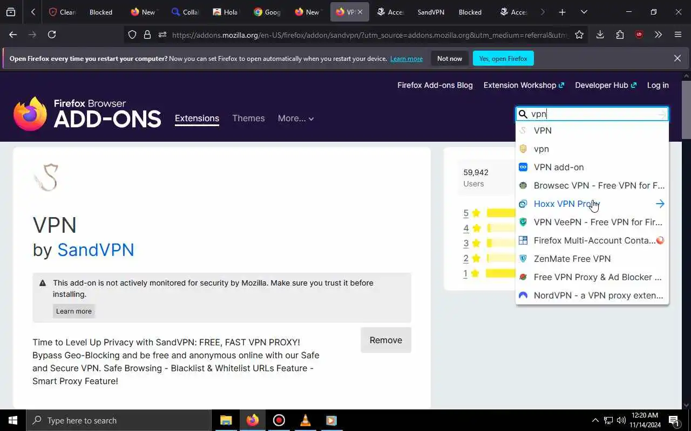Click Yes, open Firefox button
This screenshot has height=431, width=691.
[503, 58]
